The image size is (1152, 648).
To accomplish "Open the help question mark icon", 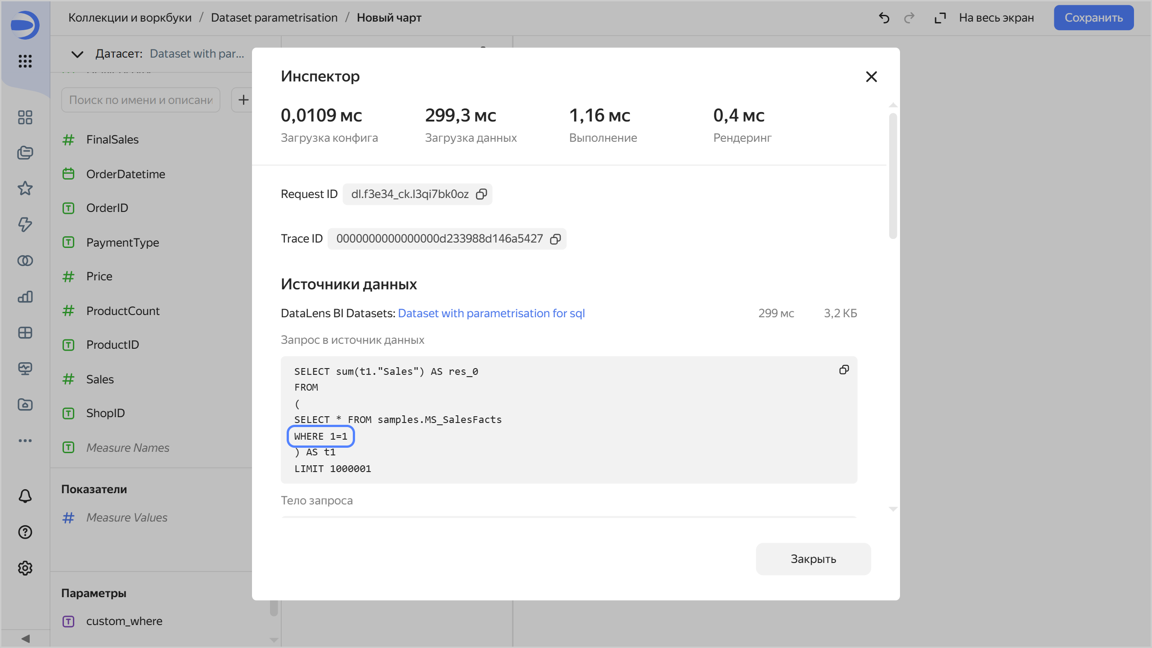I will click(25, 532).
